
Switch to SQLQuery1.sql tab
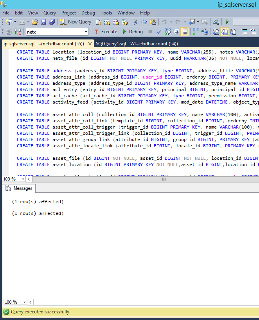[x=137, y=44]
